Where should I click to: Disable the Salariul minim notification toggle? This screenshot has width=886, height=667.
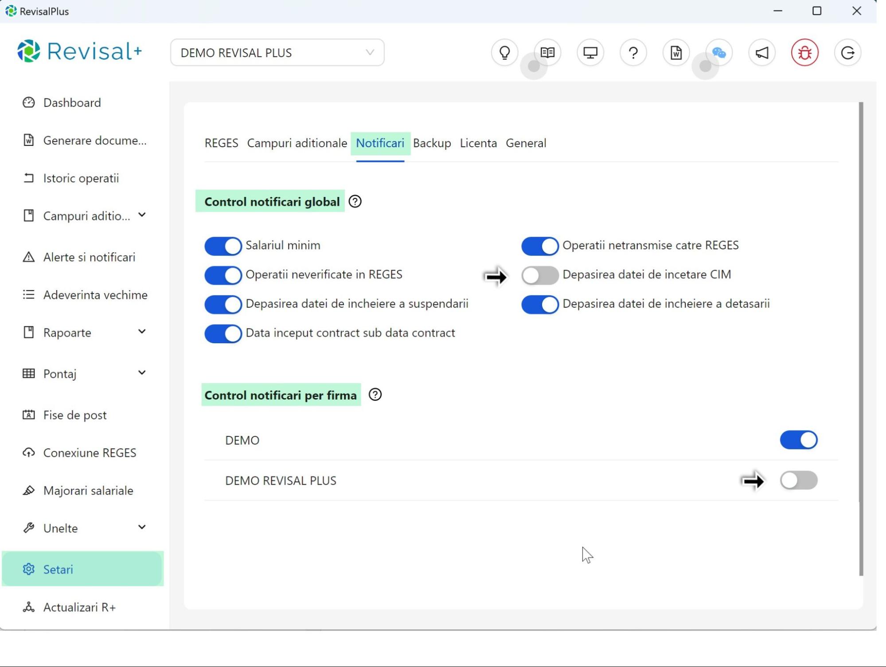coord(222,246)
